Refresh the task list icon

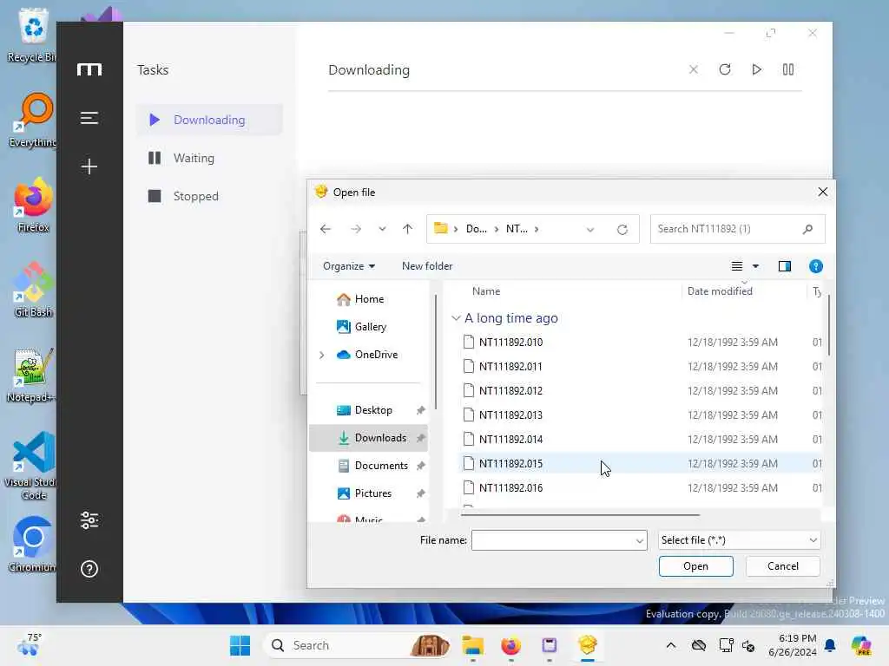click(725, 69)
